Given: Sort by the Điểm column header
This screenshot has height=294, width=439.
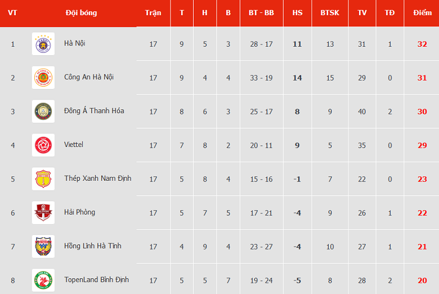Looking at the screenshot, I should (x=422, y=12).
